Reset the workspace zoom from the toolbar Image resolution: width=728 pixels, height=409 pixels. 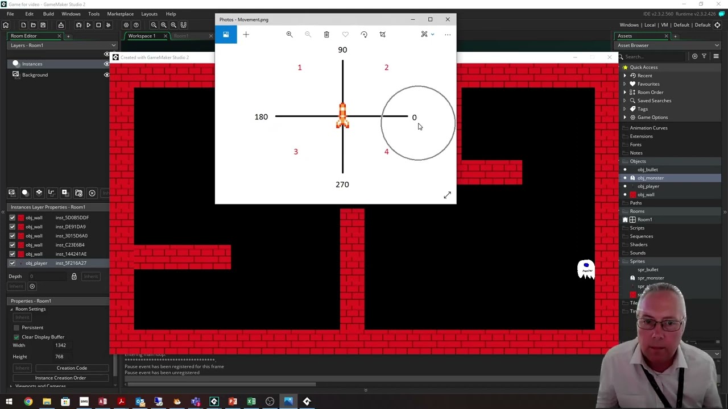163,25
